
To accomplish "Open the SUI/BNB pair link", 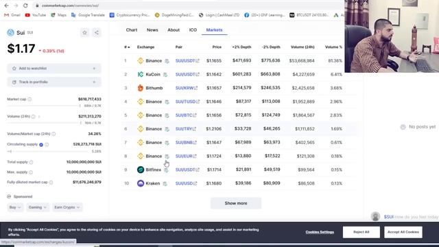I will pos(186,143).
